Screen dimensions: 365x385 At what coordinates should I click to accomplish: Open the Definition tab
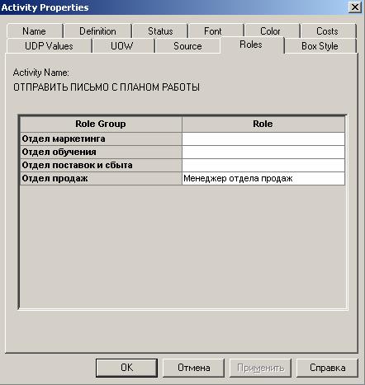click(x=97, y=31)
